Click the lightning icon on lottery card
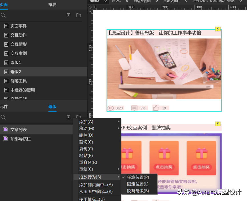This screenshot has width=247, height=201. point(218,124)
